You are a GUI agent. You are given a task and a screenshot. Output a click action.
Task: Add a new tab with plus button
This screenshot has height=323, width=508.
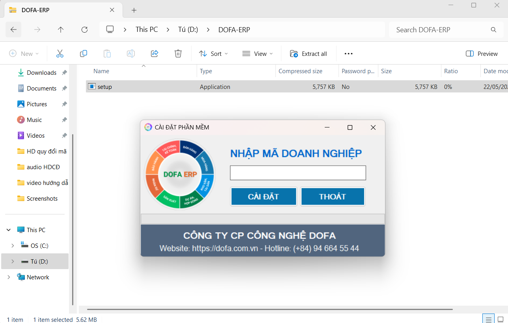[134, 10]
